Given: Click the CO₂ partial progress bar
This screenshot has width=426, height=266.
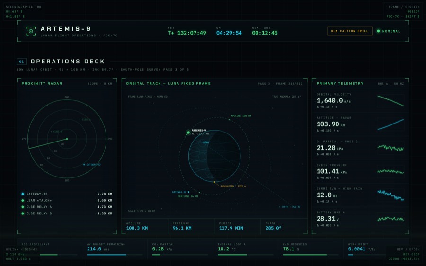Looking at the screenshot, I should [x=180, y=255].
